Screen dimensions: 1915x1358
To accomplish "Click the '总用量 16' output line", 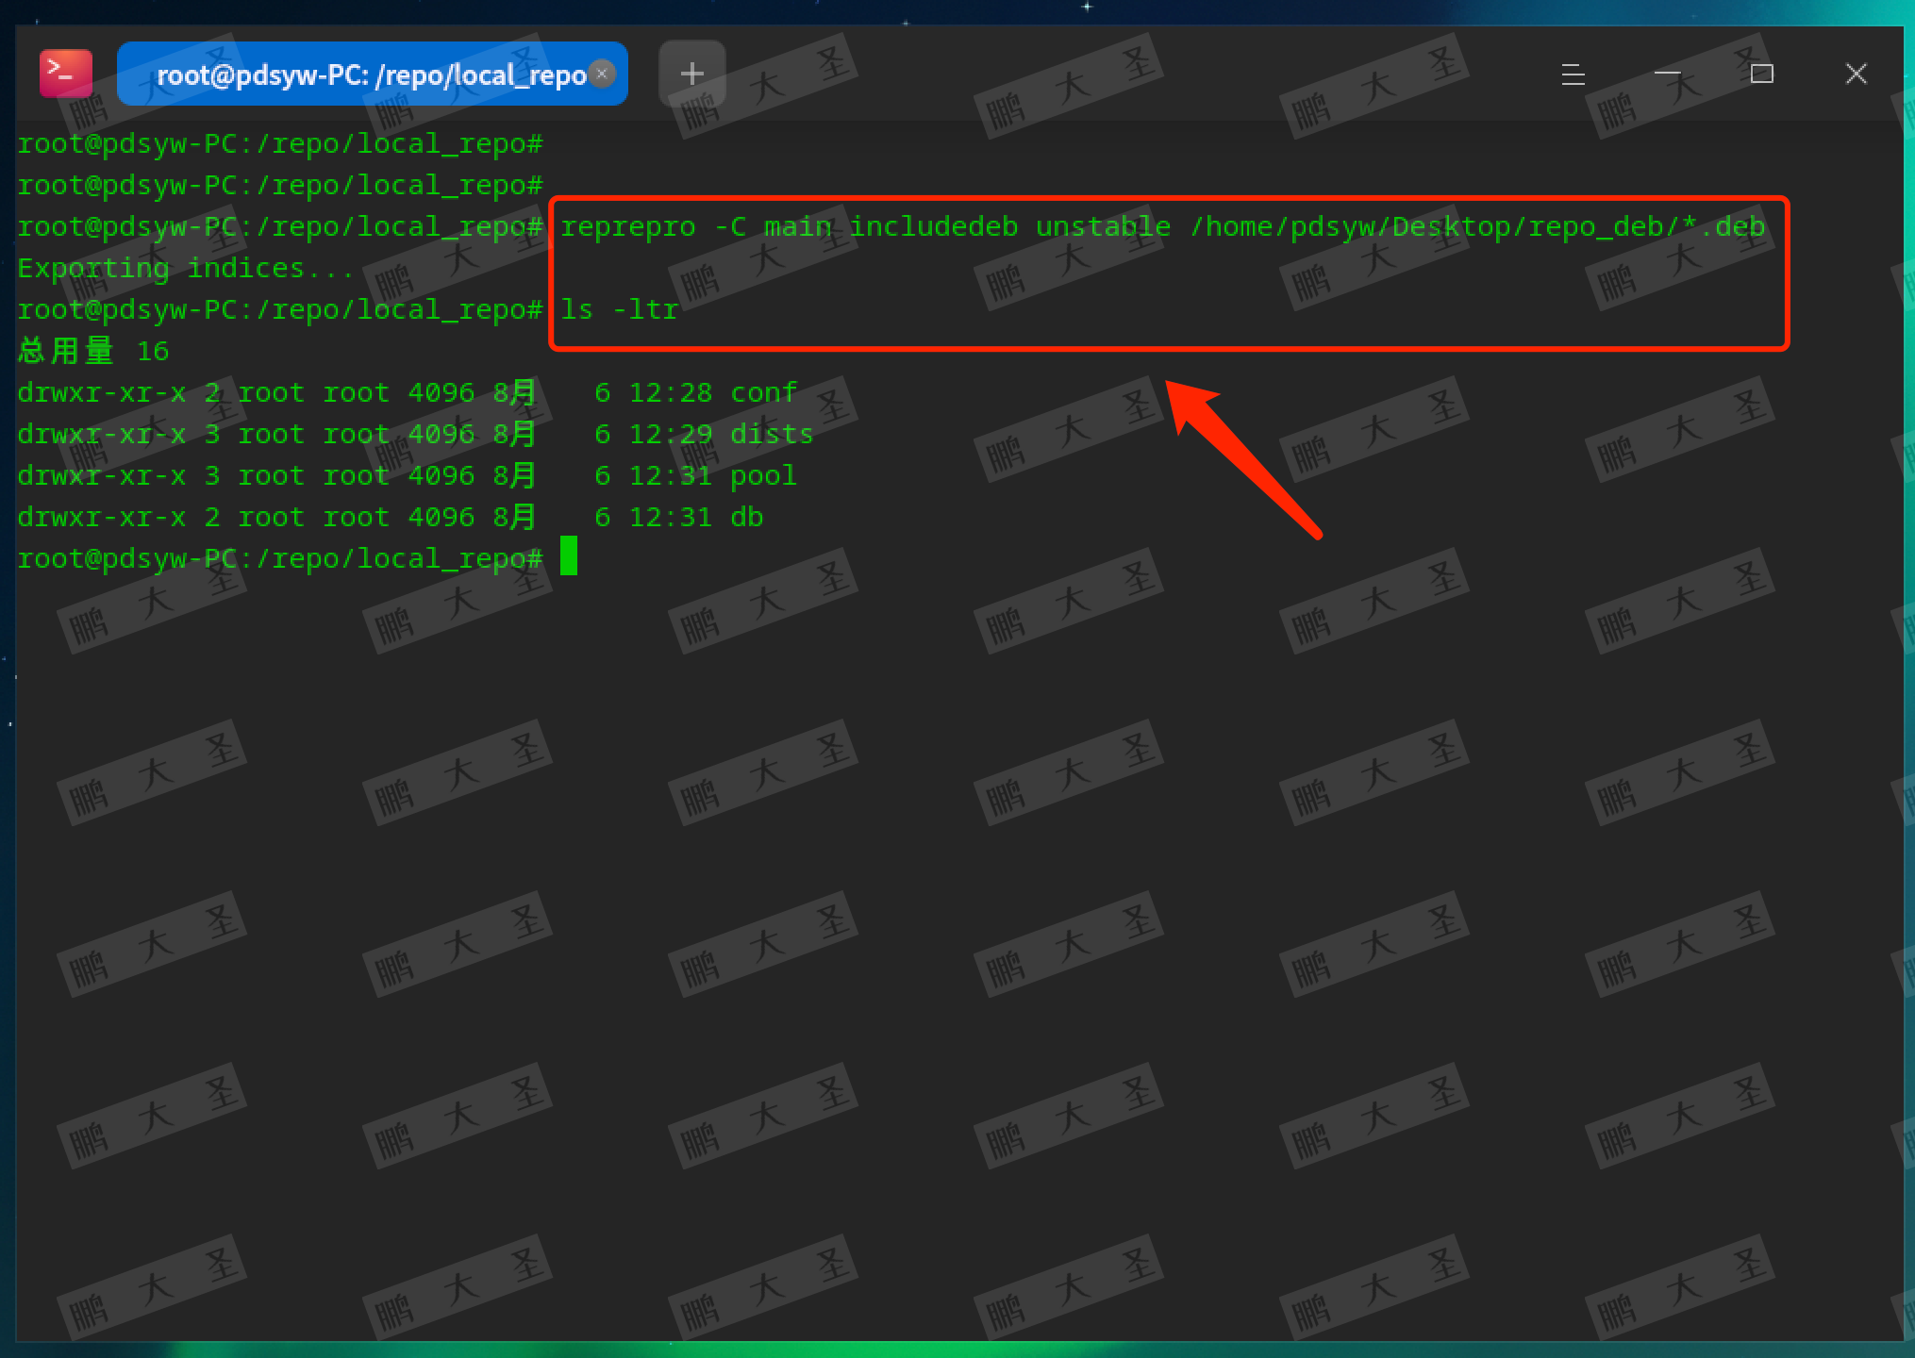I will click(x=92, y=352).
